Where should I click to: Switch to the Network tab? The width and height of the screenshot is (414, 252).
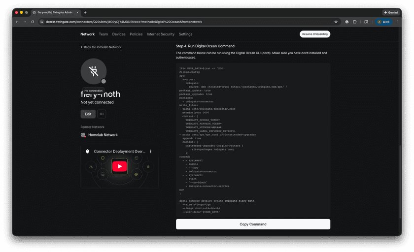[87, 34]
